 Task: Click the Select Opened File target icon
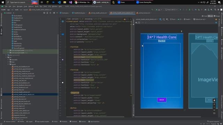(44, 13)
